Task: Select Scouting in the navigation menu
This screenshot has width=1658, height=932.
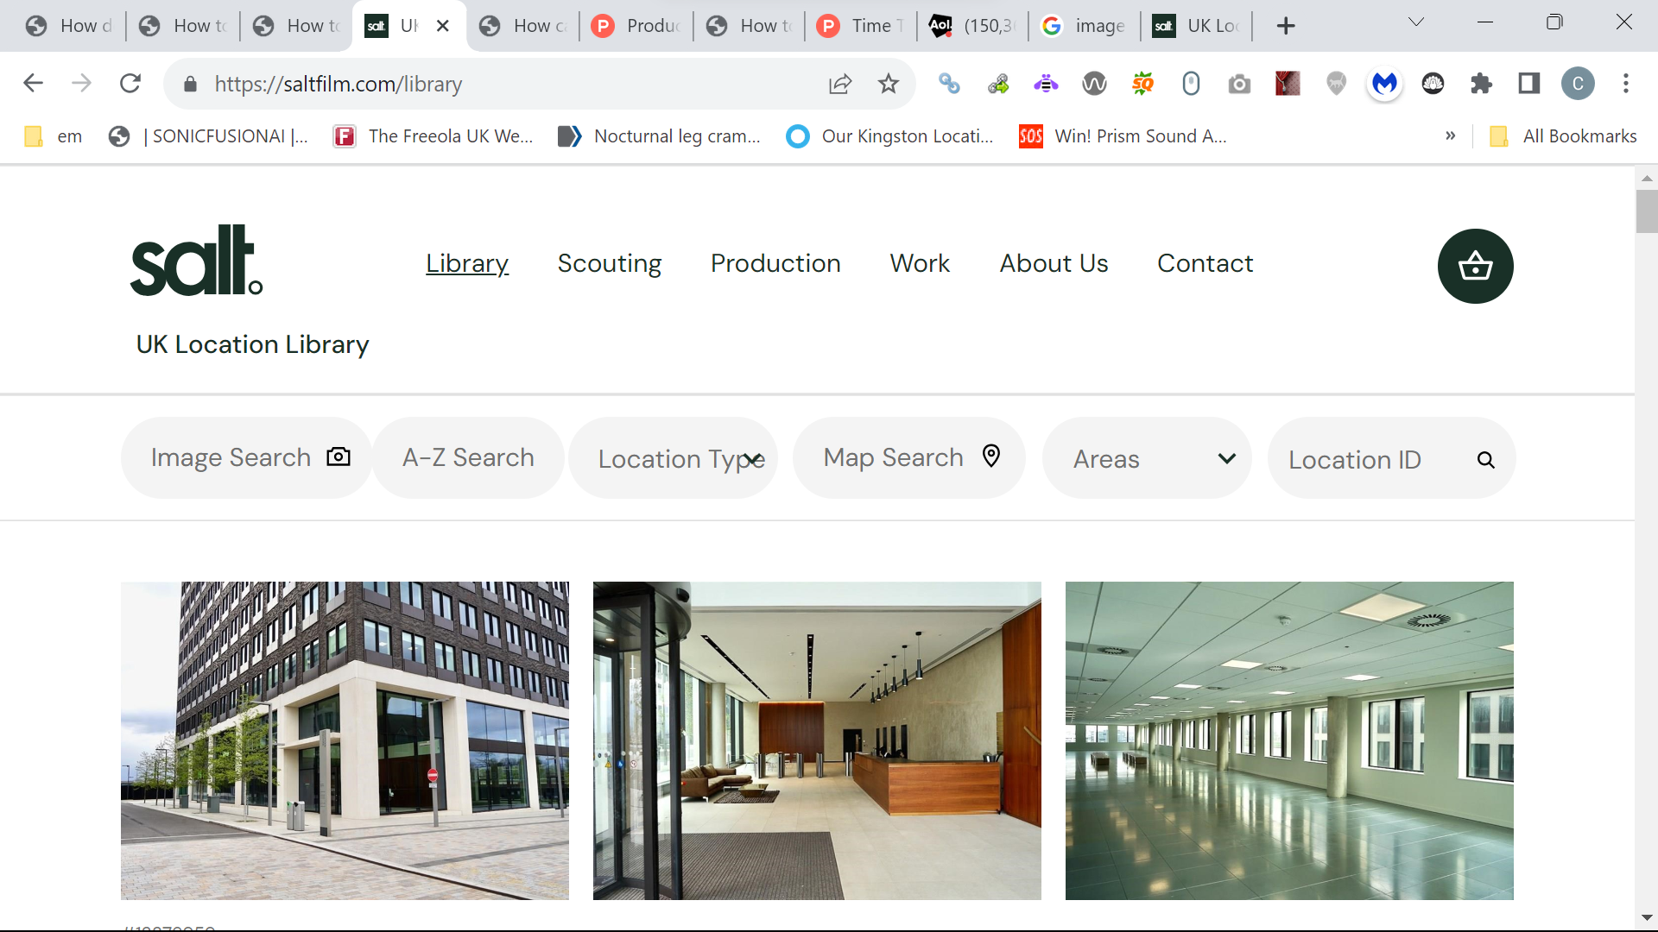Action: [x=610, y=263]
